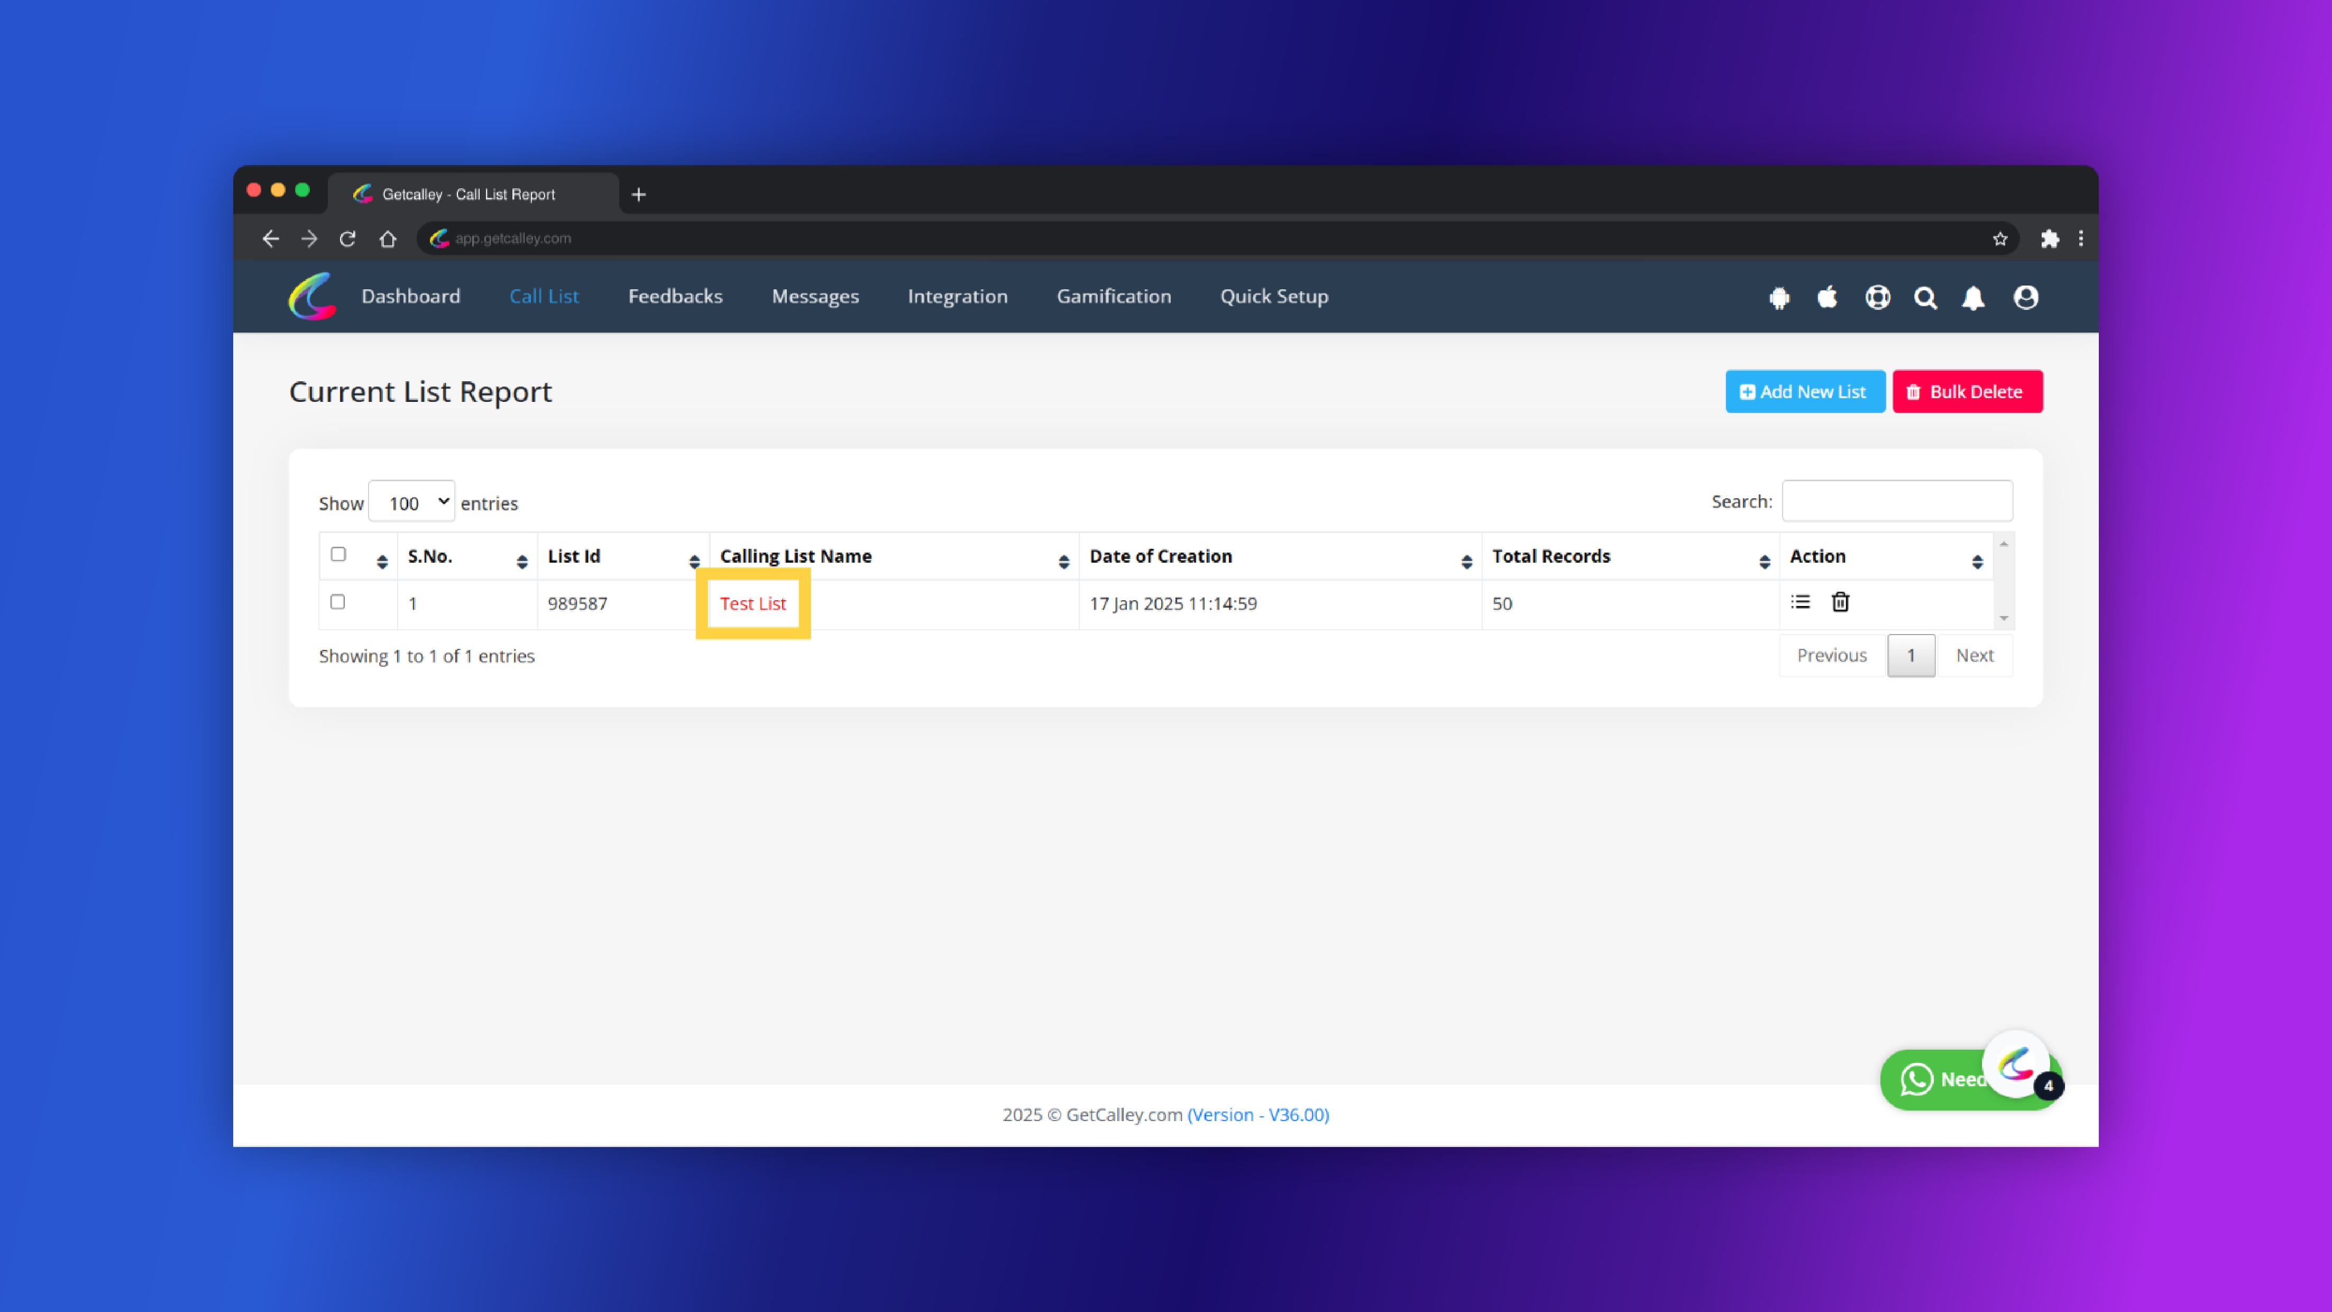Open the notifications bell
The width and height of the screenshot is (2332, 1312).
tap(1973, 298)
